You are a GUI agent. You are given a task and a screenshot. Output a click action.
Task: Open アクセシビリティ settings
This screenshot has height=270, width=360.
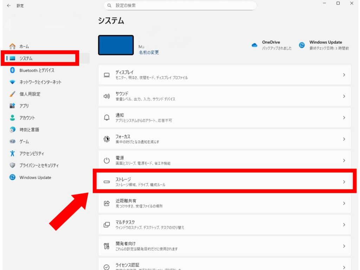pyautogui.click(x=32, y=153)
